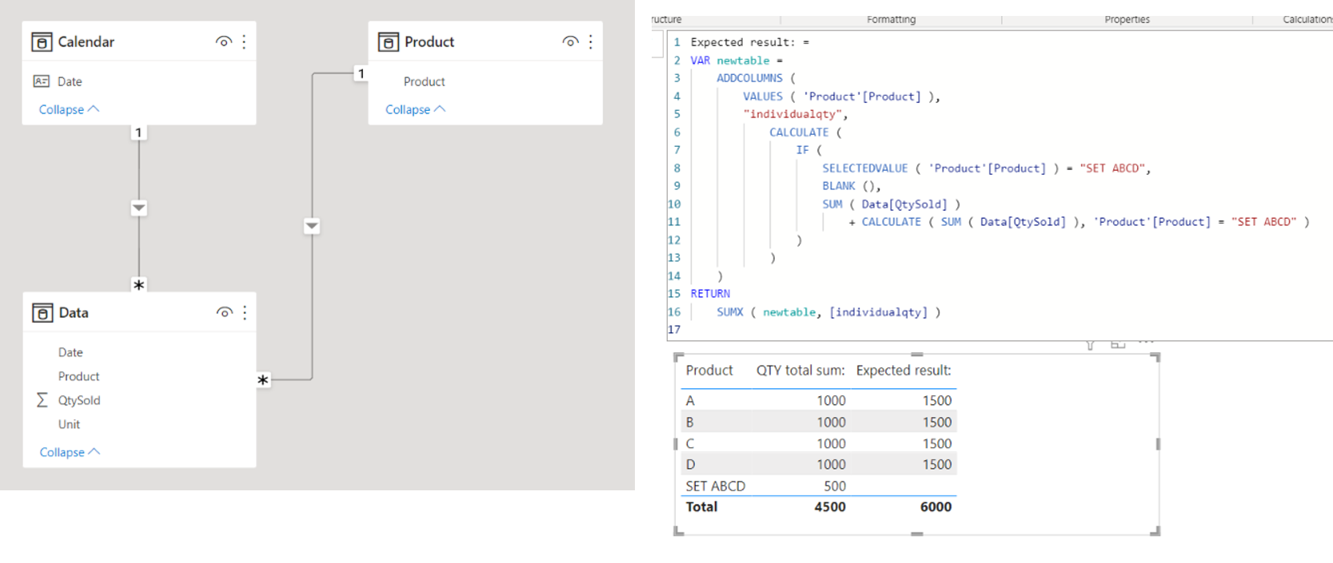This screenshot has height=563, width=1333.
Task: Click the 1 cardinality marker under Calendar
Action: 139,133
